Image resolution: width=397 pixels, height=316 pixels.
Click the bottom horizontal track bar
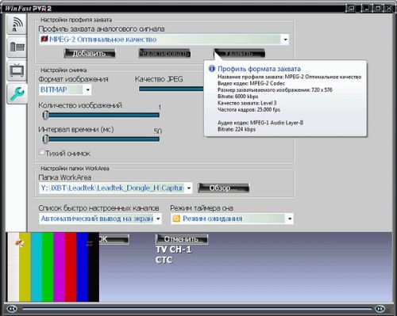(197, 308)
